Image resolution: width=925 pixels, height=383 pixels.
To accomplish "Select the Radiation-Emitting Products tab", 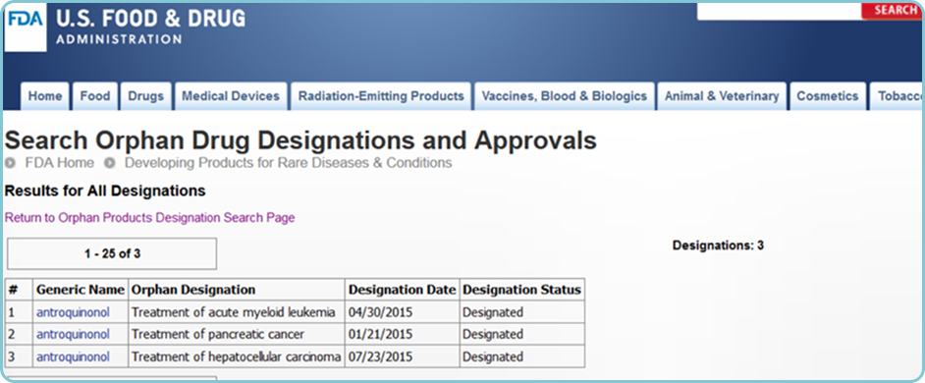I will pyautogui.click(x=381, y=96).
